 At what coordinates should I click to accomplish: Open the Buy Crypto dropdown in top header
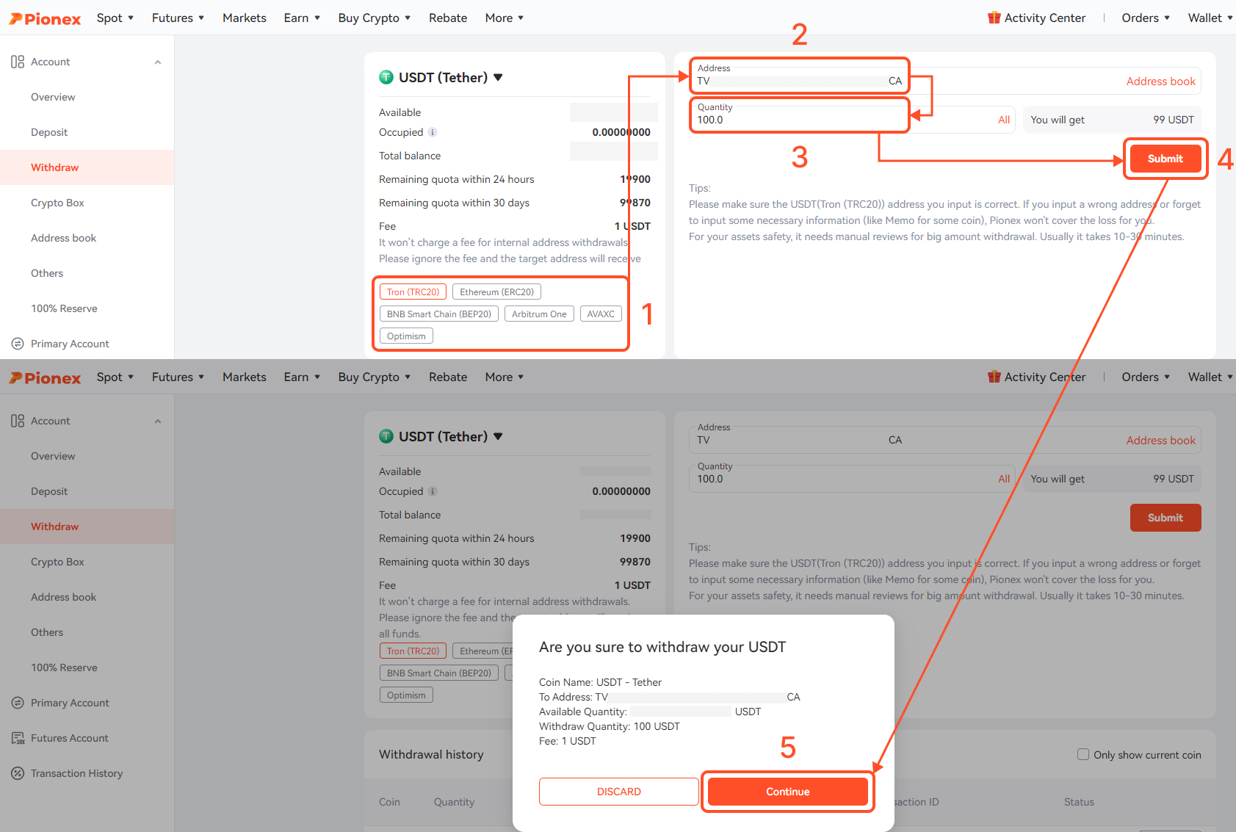[x=375, y=18]
